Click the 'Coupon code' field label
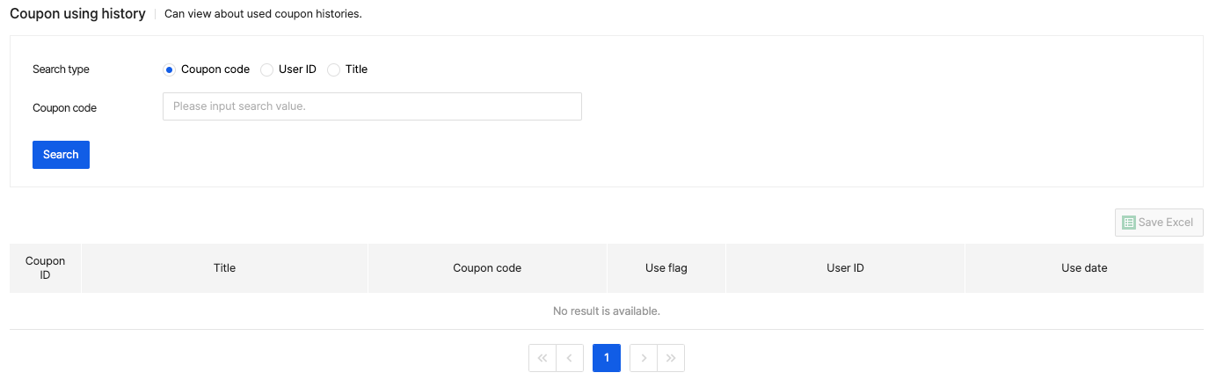 (64, 108)
